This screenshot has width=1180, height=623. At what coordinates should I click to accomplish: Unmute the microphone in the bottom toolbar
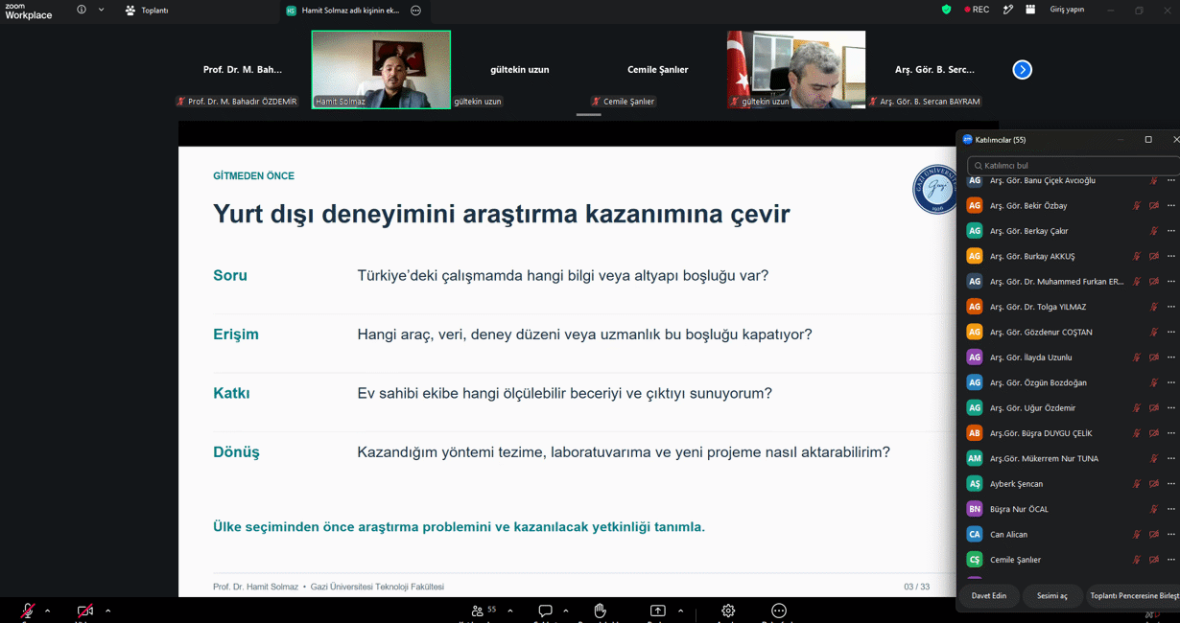pos(28,611)
